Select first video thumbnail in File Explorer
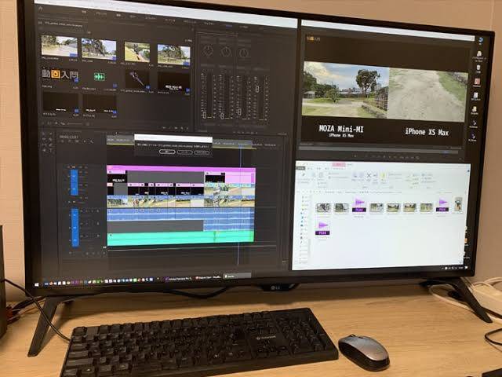Viewport: 502px width, 377px height. [x=323, y=207]
